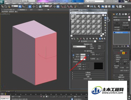The image size is (131, 100).
Task: Click the teapot Render Production icon
Action: (x=124, y=7)
